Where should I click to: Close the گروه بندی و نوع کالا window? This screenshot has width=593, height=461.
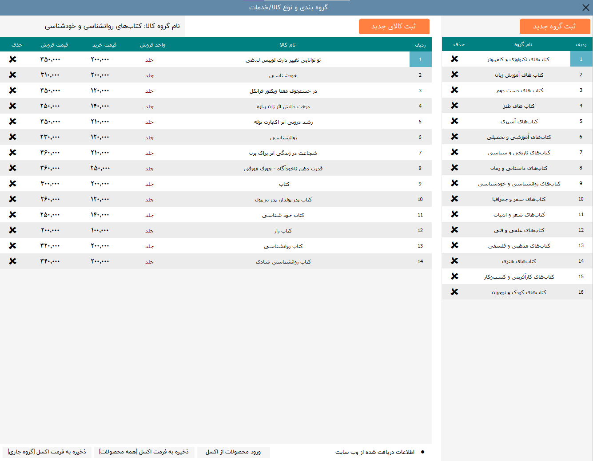point(586,8)
